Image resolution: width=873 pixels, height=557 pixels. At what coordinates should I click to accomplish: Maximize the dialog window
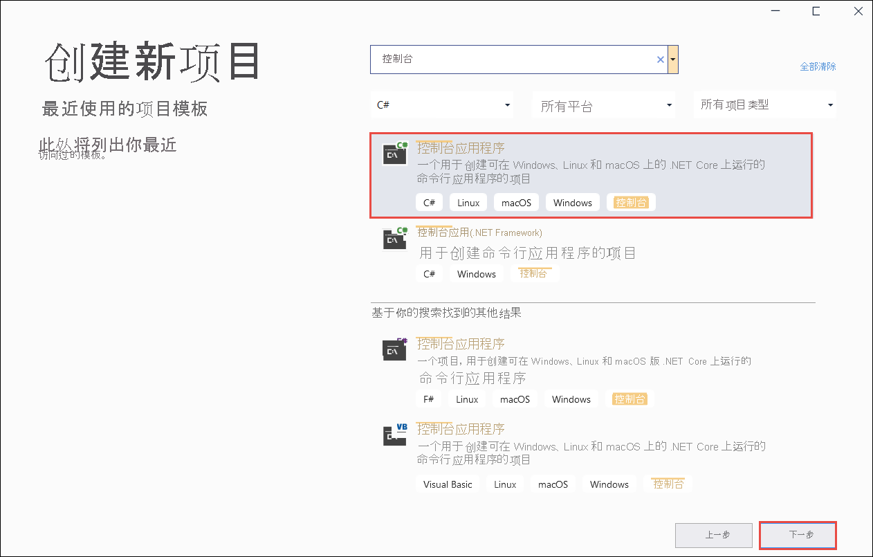[816, 11]
